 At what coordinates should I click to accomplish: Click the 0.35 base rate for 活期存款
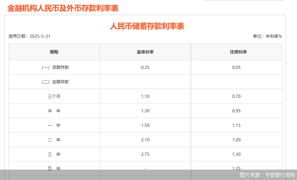(x=145, y=68)
